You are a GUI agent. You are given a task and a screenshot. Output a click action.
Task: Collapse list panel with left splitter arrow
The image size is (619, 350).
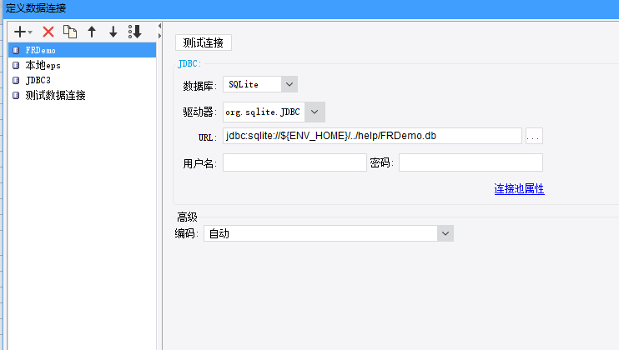coord(159,26)
